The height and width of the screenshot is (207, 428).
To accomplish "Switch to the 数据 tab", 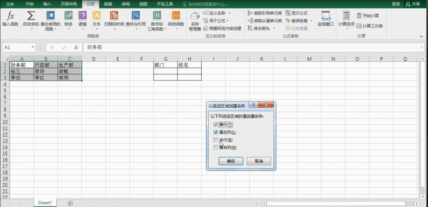I will click(108, 4).
